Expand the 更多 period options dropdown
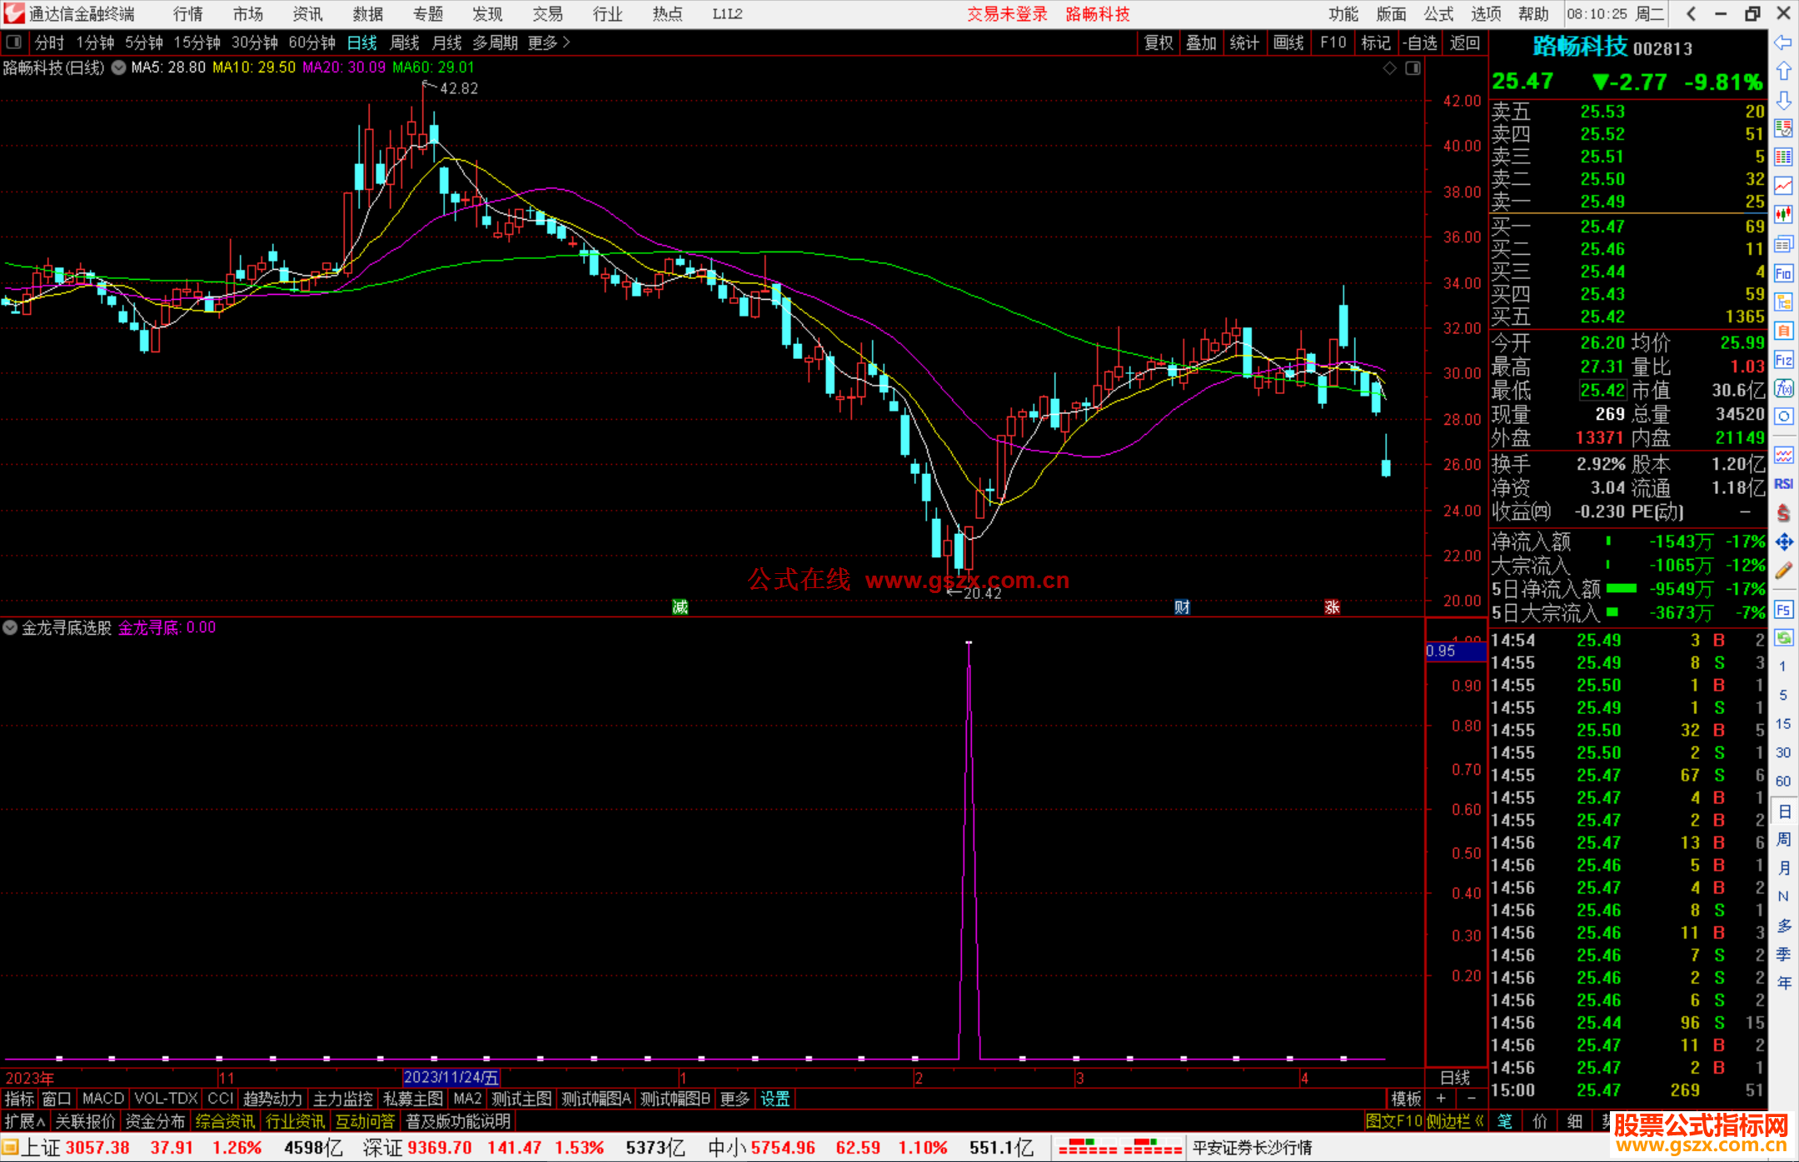 [548, 42]
